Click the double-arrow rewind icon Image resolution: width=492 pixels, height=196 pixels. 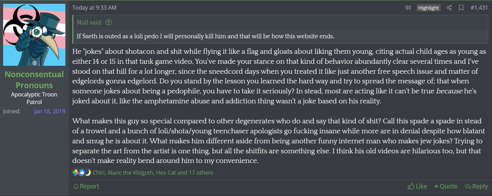pyautogui.click(x=408, y=8)
